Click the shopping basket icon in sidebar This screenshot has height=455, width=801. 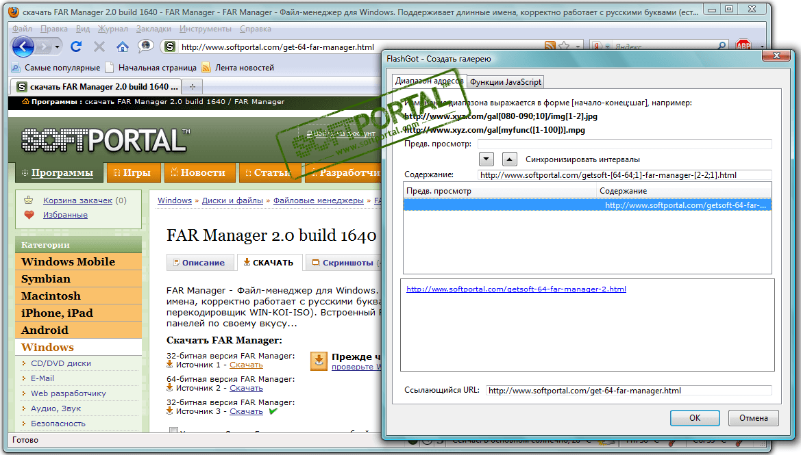click(x=29, y=200)
